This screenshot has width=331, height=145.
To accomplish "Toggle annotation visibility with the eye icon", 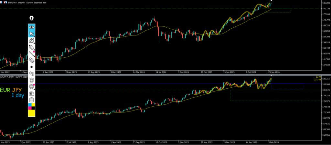I will [32, 27].
